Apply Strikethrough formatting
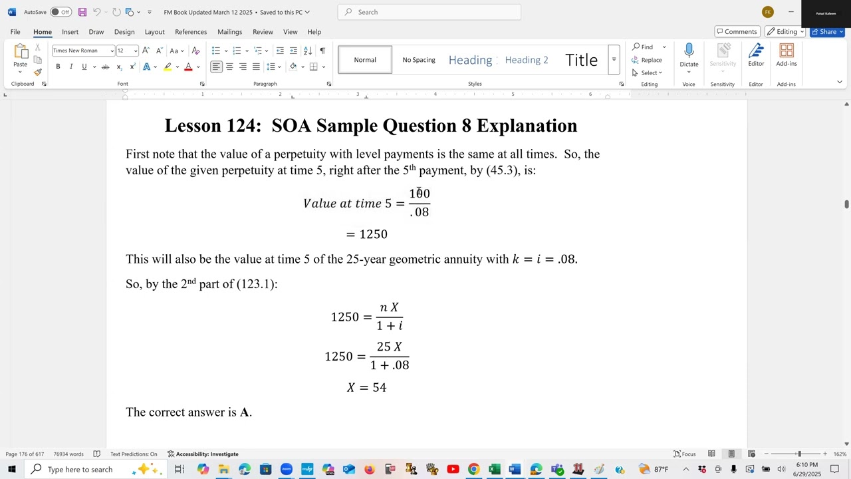 coord(105,67)
